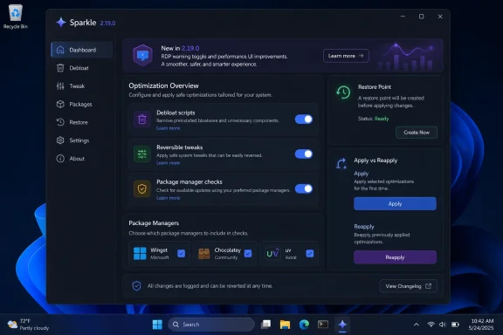Toggle the Reversible tweaks switch

point(304,154)
